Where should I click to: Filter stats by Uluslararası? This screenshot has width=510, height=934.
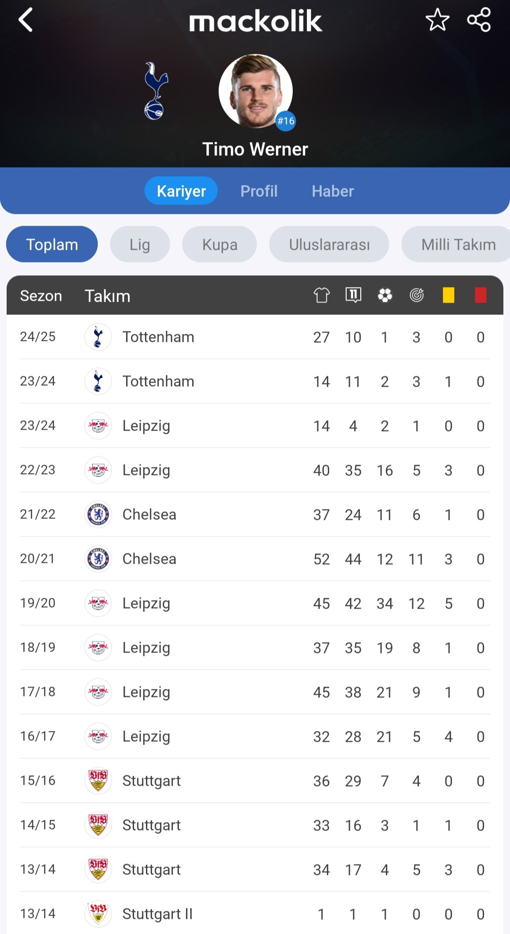[329, 244]
